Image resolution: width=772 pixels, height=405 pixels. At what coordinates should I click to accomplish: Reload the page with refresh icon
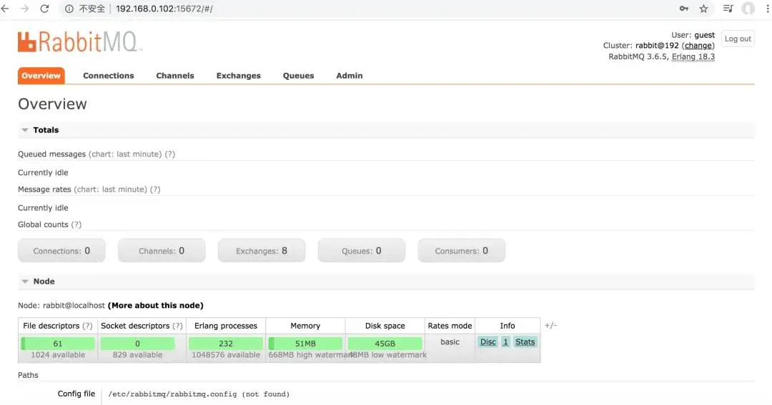click(x=44, y=9)
